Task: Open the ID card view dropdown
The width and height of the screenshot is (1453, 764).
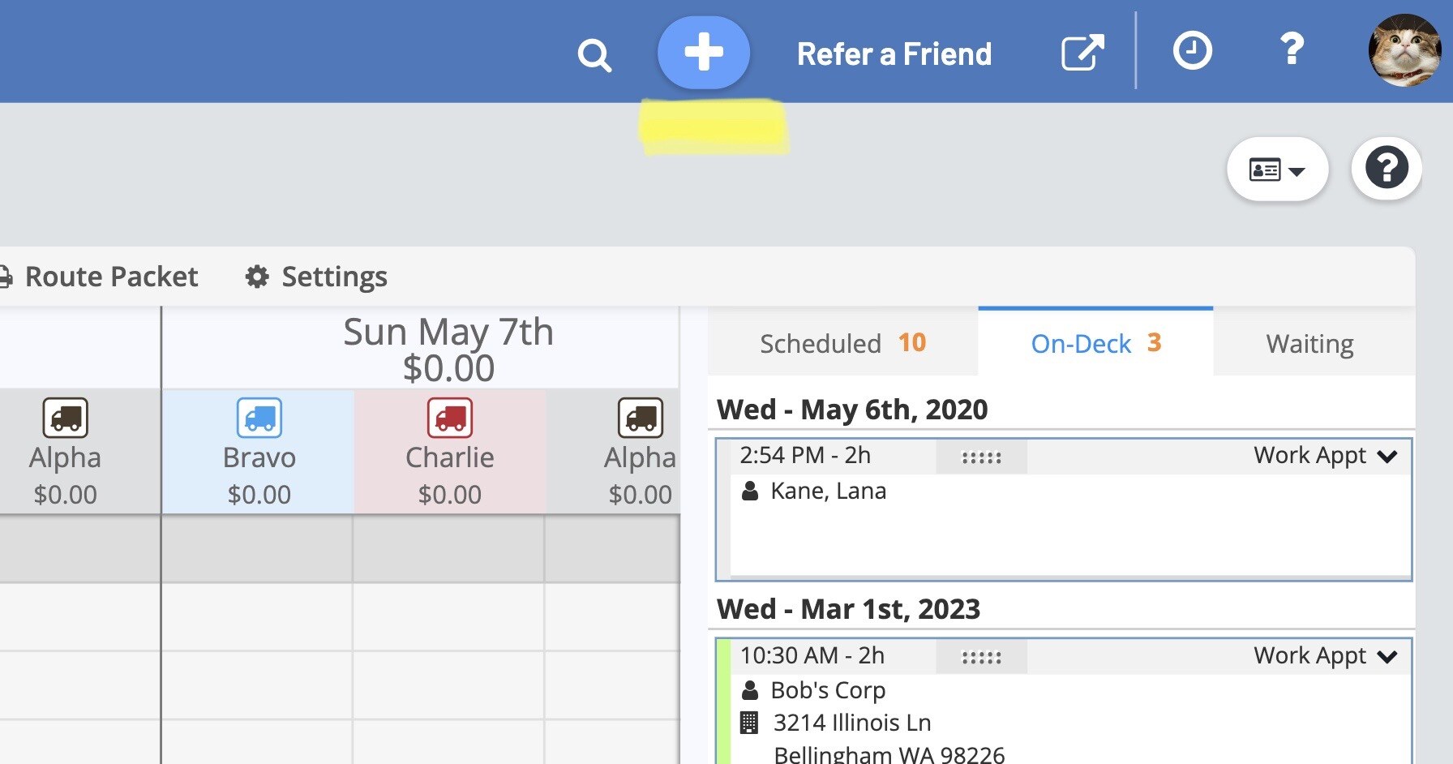Action: [x=1277, y=170]
